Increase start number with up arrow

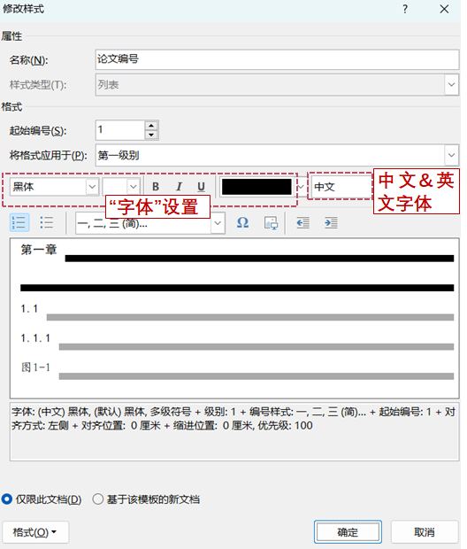(x=153, y=128)
